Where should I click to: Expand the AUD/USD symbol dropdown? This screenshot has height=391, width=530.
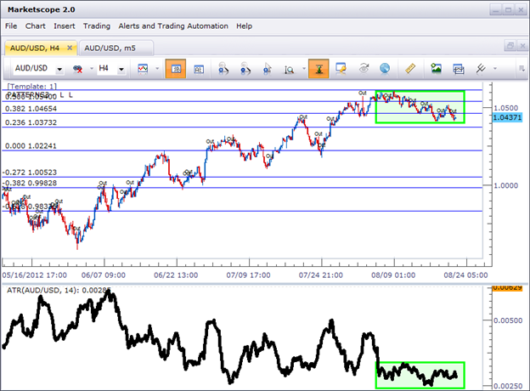(59, 70)
